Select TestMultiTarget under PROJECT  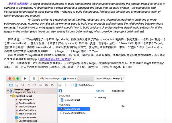(x=70, y=100)
